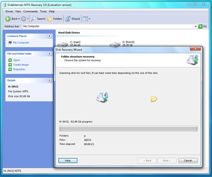212x177 pixels.
Task: Click the Create Image arrow icon
Action: pos(10,65)
